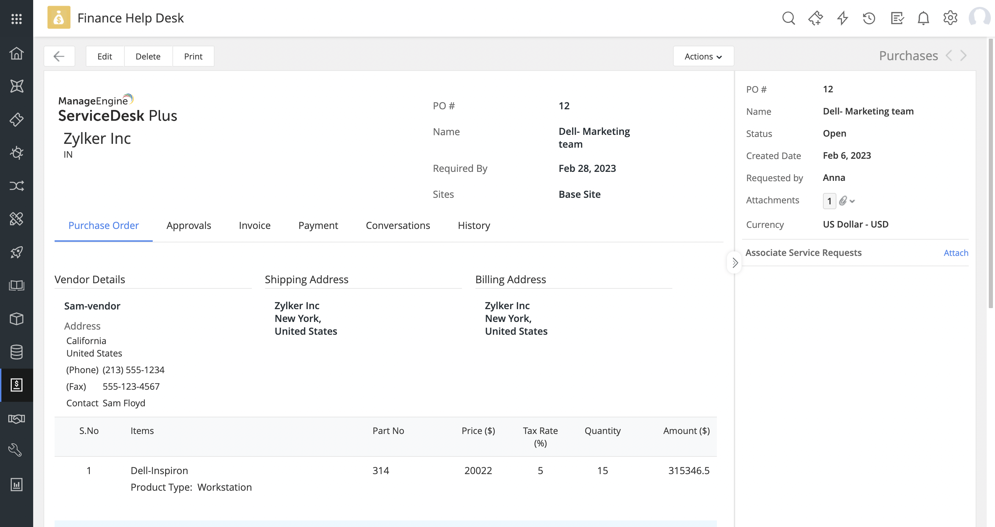Viewport: 995px width, 527px height.
Task: Open the Purchase module sidebar icon
Action: [16, 385]
